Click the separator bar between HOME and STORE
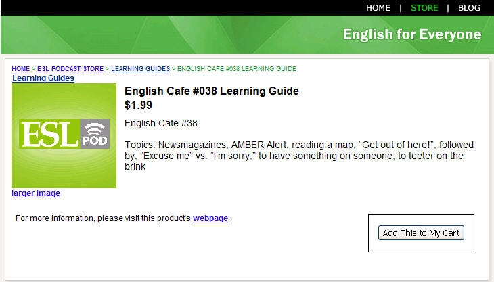The height and width of the screenshot is (282, 494). [x=401, y=8]
